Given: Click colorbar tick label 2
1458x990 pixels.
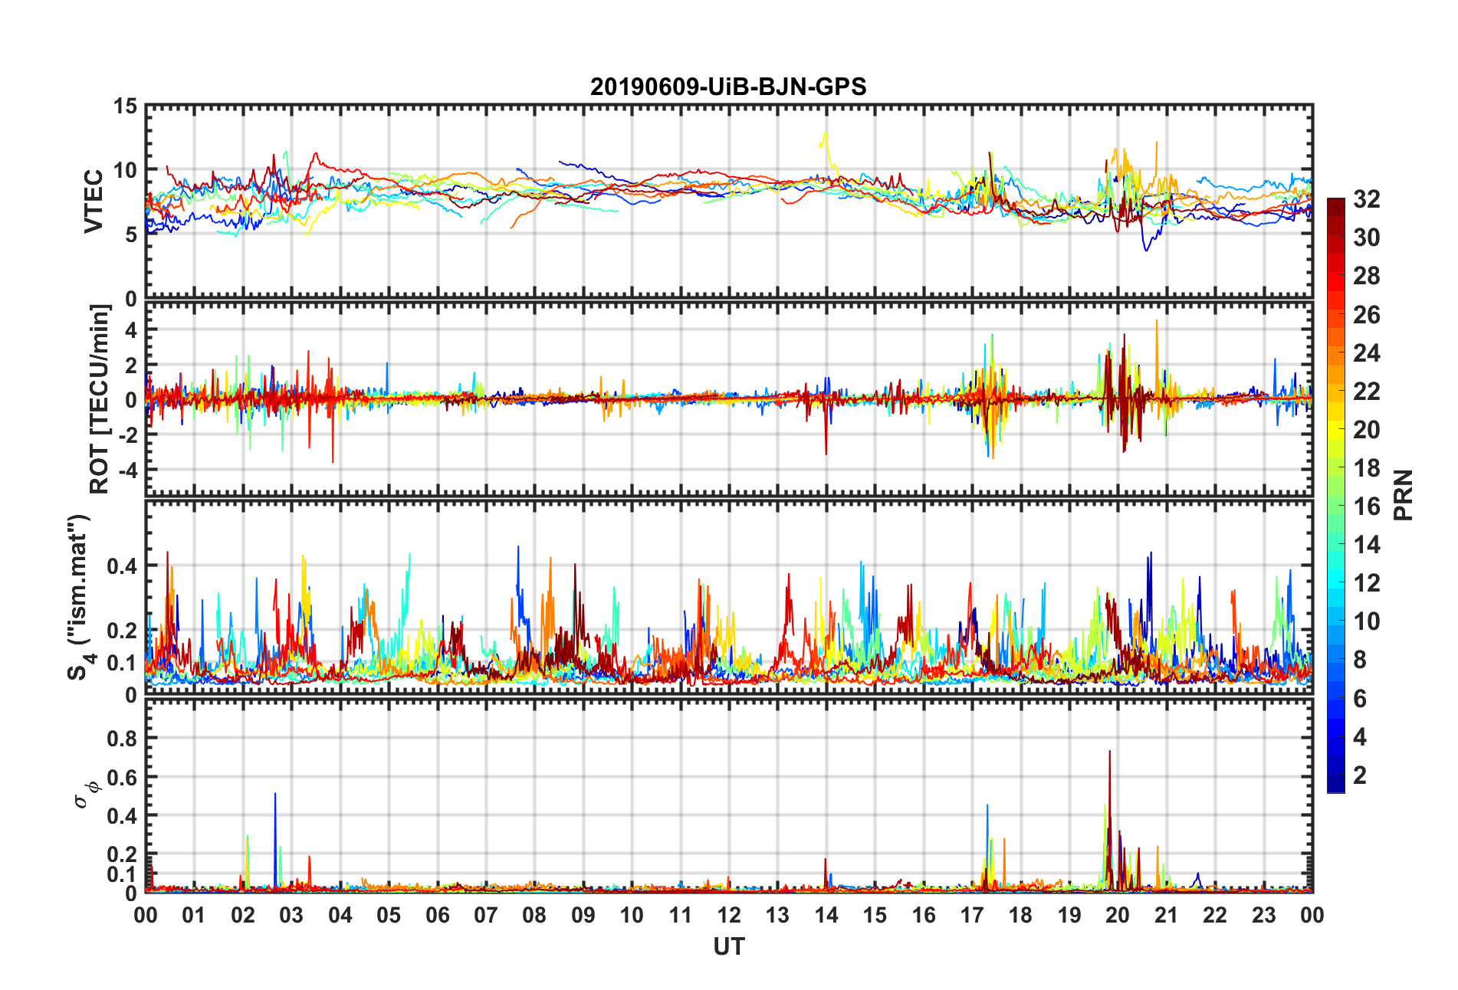Looking at the screenshot, I should pos(1360,775).
